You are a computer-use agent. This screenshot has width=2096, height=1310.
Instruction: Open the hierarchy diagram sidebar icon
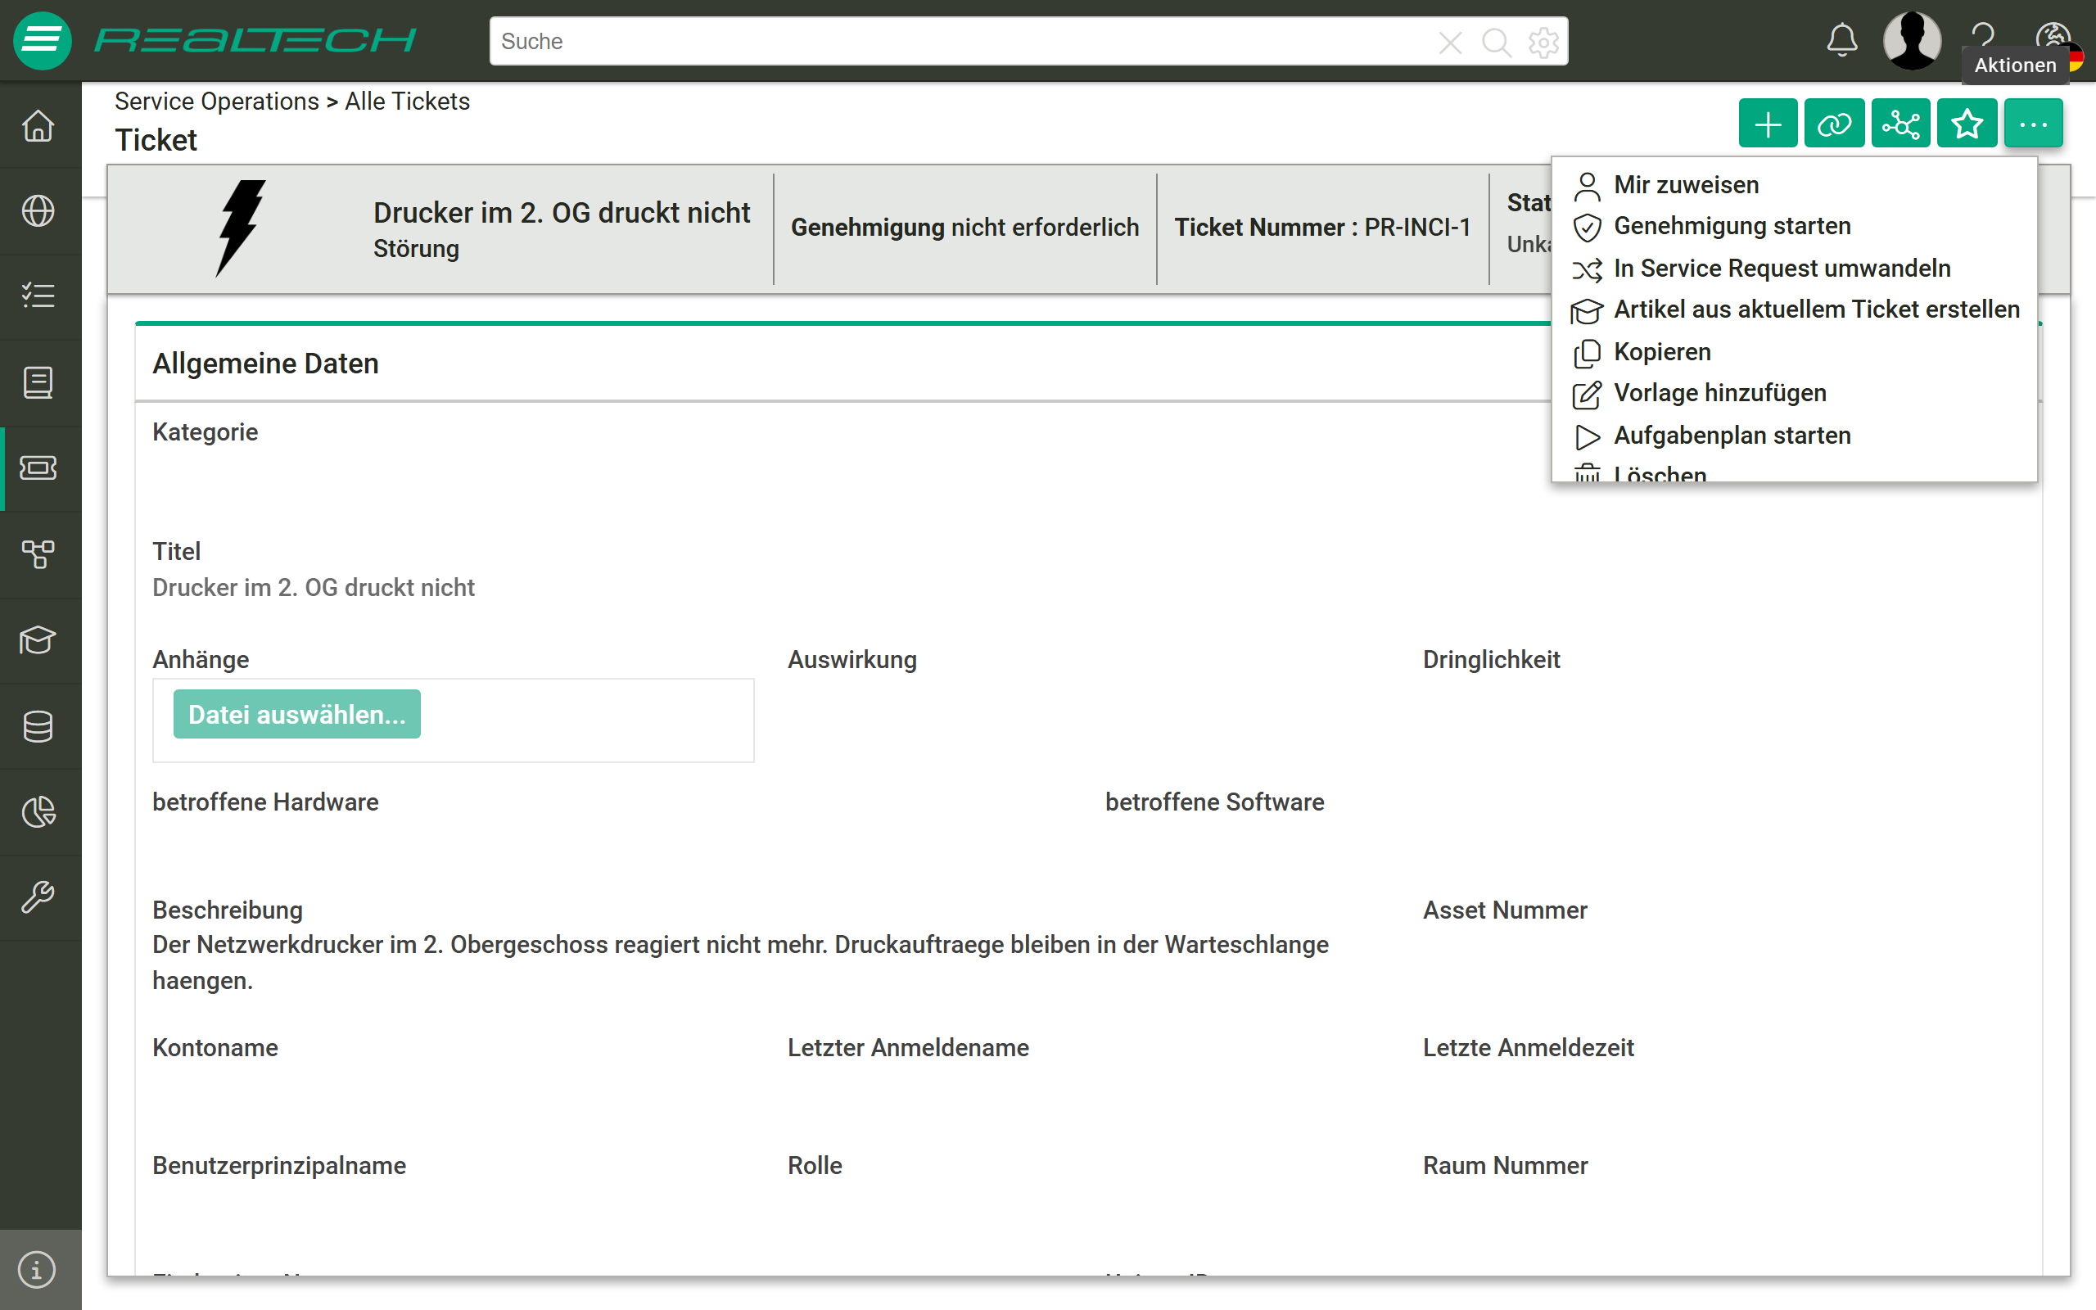point(39,554)
